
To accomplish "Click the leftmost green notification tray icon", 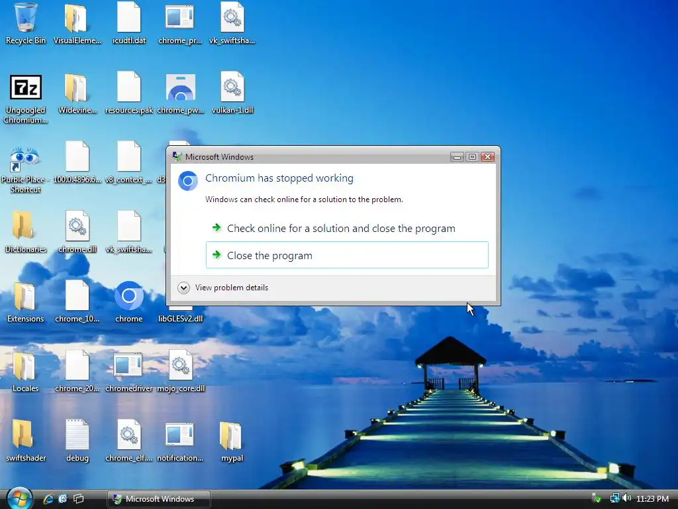I will [597, 498].
